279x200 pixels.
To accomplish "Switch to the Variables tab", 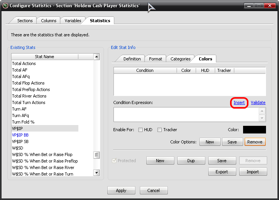I will pyautogui.click(x=73, y=21).
